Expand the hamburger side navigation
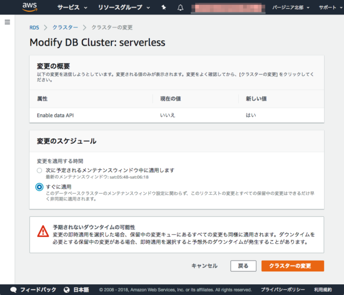The image size is (344, 295). [7, 22]
